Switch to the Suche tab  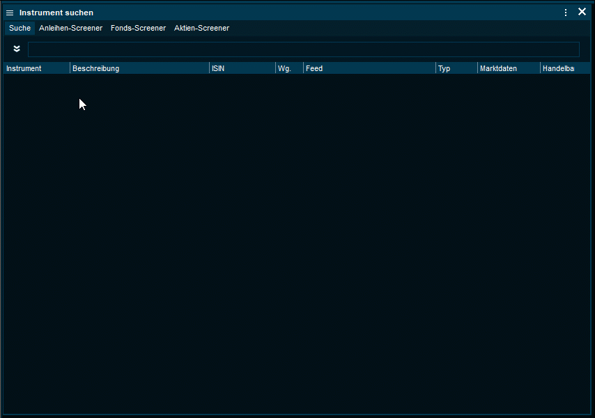click(x=20, y=28)
